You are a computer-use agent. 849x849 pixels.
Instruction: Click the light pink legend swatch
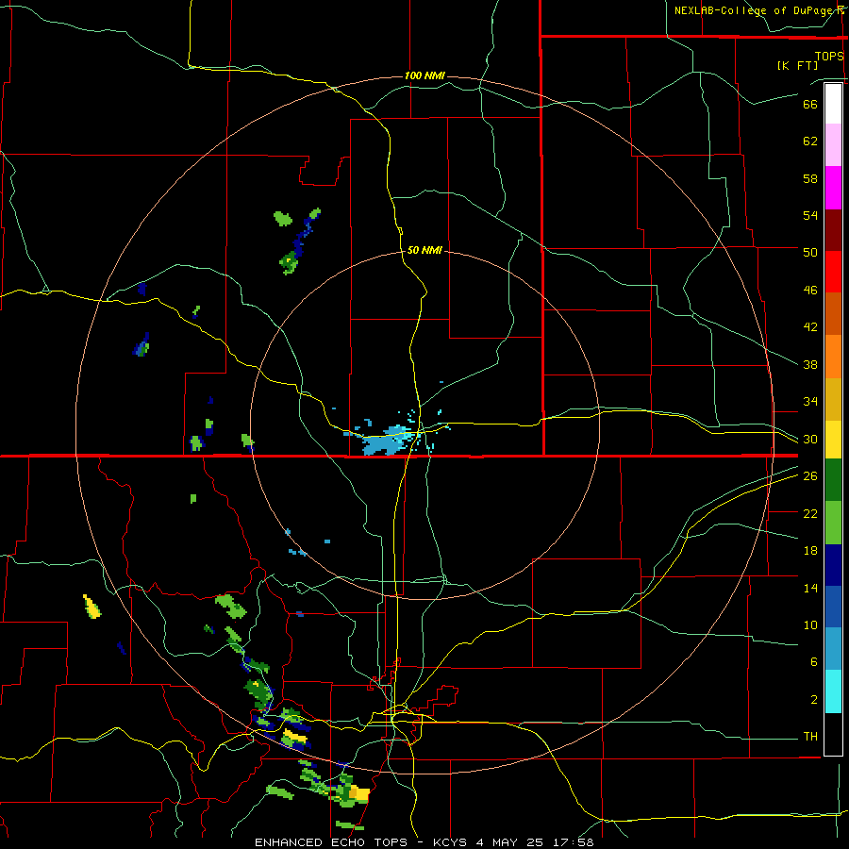(833, 145)
